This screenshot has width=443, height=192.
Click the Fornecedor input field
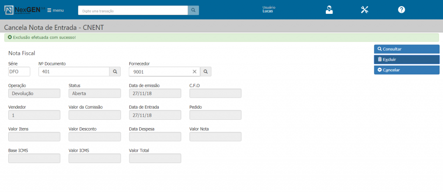pyautogui.click(x=160, y=72)
